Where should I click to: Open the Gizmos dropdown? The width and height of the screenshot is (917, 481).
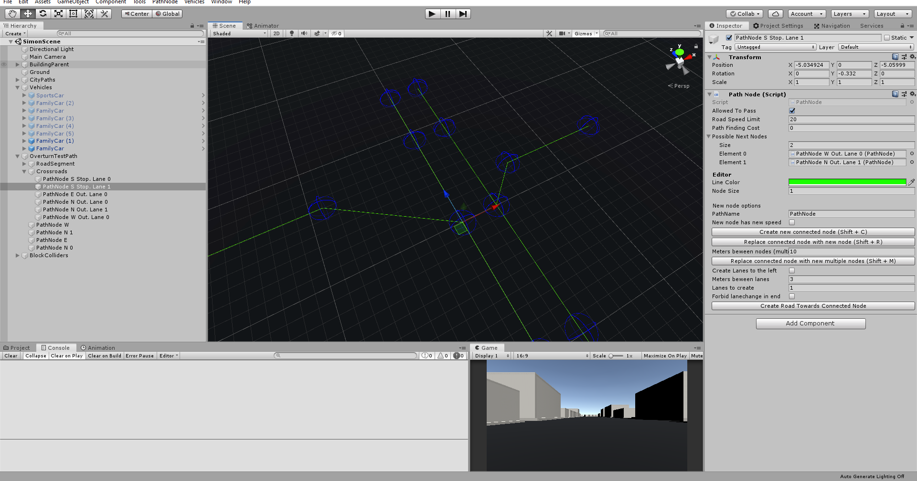[x=586, y=33]
